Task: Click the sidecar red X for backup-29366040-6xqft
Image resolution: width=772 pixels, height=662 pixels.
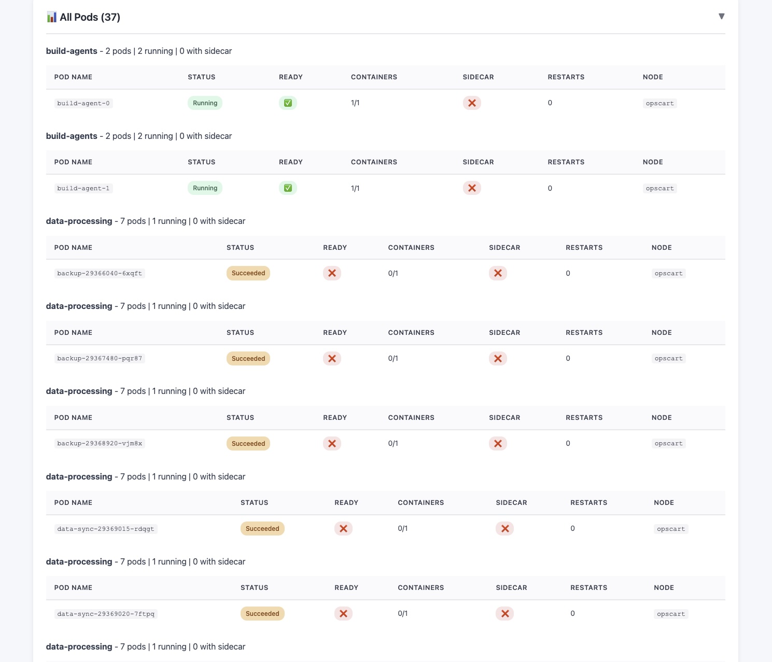Action: (x=498, y=273)
